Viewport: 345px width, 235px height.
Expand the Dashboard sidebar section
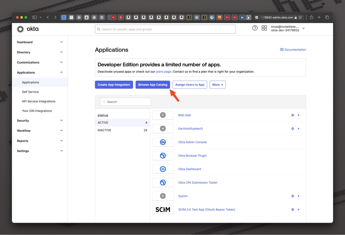62,42
